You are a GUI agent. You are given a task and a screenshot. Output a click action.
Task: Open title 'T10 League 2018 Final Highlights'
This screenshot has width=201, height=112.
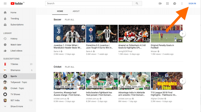coord(164,94)
